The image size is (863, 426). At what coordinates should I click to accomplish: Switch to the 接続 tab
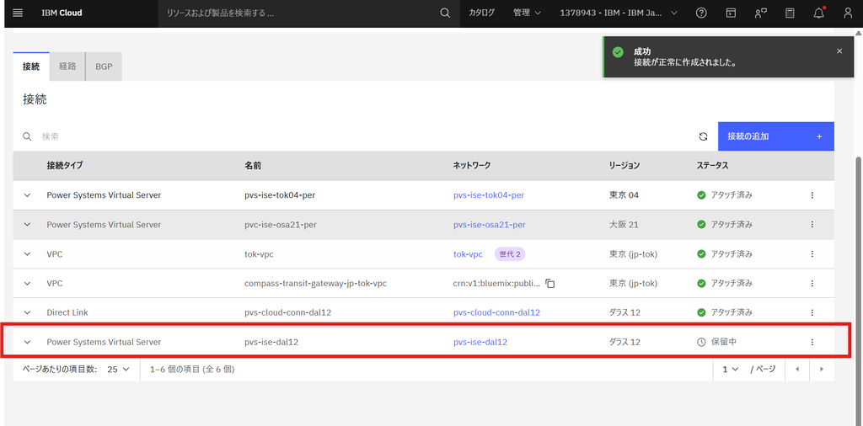tap(31, 67)
